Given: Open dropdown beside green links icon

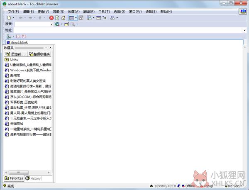Looking at the screenshot, I should (13, 36).
